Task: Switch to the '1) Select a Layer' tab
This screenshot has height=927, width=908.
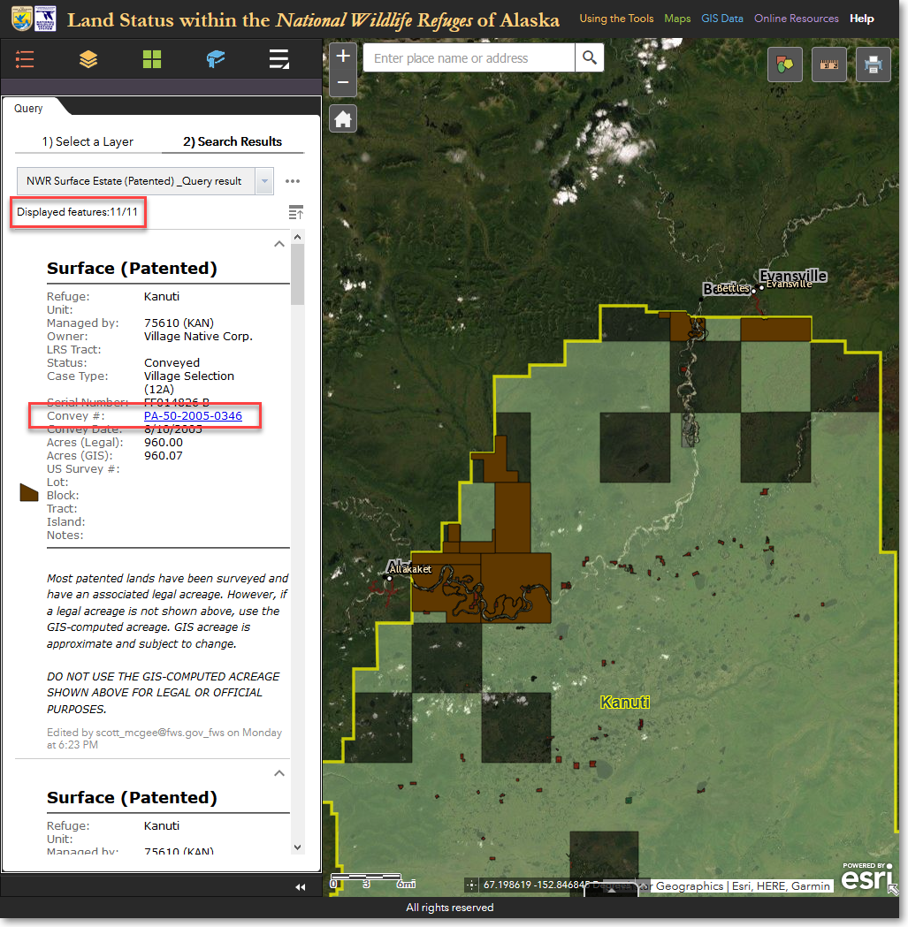Action: [x=88, y=141]
